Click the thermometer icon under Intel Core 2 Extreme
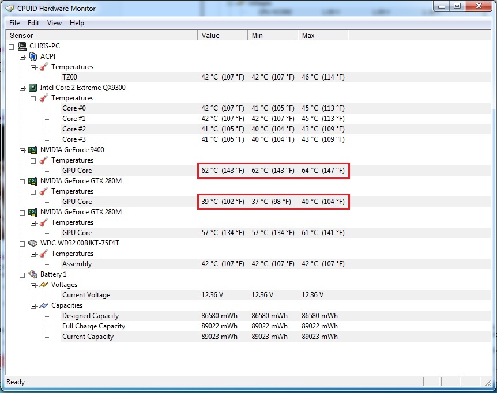This screenshot has height=393, width=497. (44, 98)
